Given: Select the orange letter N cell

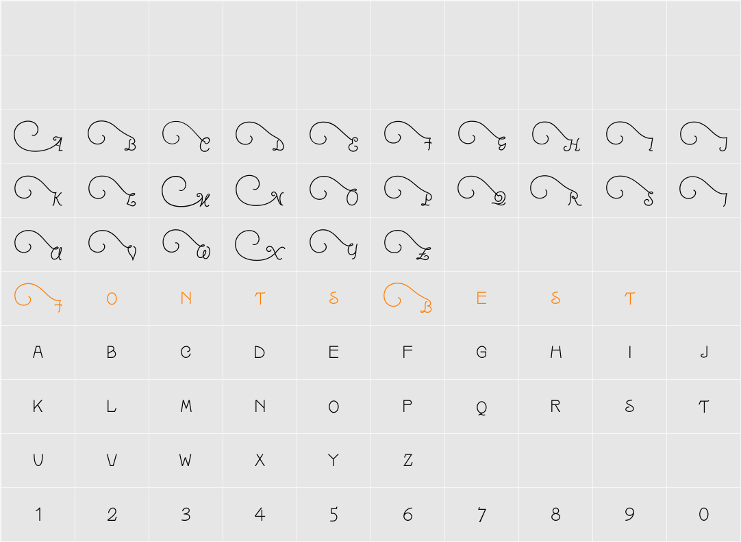Looking at the screenshot, I should tap(186, 298).
